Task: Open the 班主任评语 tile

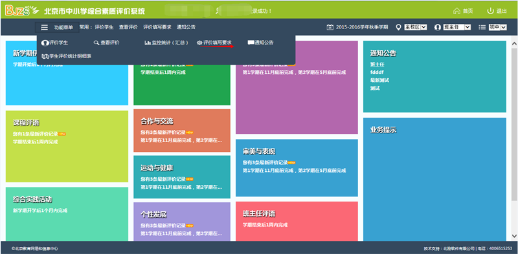Action: [297, 221]
